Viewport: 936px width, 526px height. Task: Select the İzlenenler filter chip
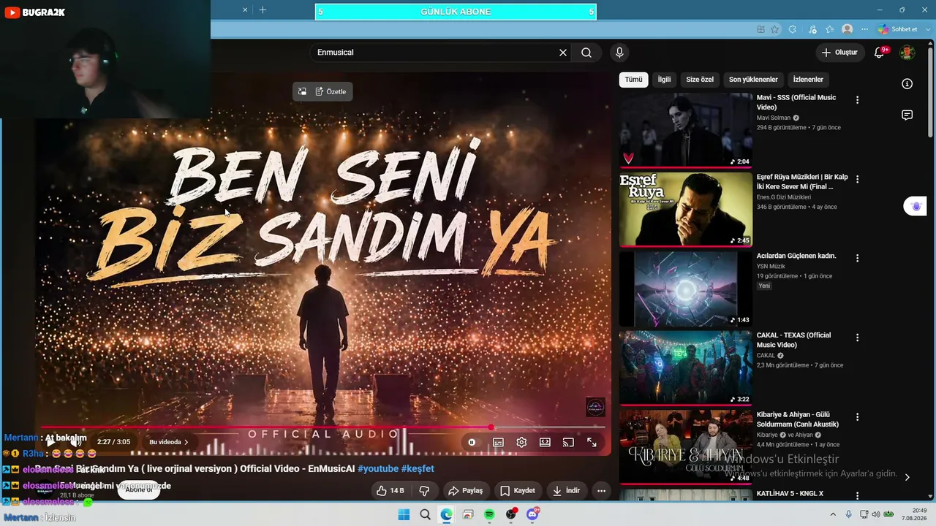808,80
